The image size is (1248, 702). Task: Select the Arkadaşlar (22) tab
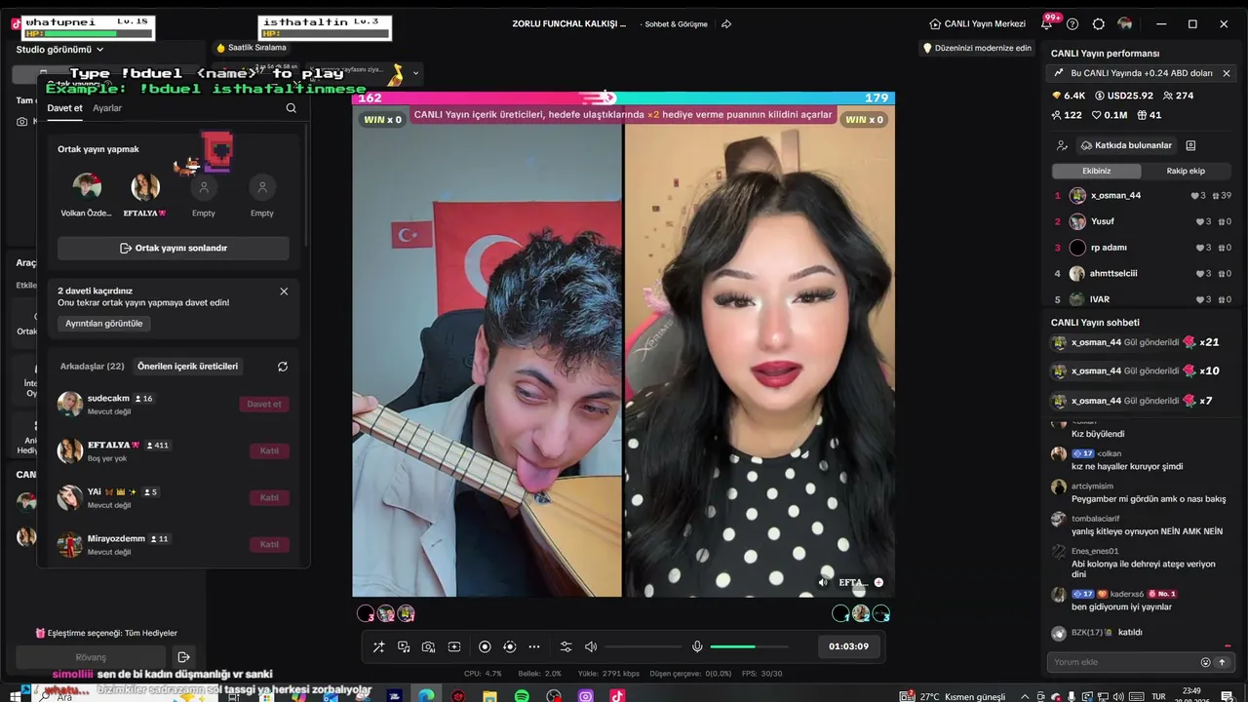pyautogui.click(x=92, y=367)
